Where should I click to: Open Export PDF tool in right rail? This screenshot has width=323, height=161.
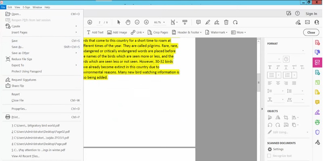click(x=317, y=52)
